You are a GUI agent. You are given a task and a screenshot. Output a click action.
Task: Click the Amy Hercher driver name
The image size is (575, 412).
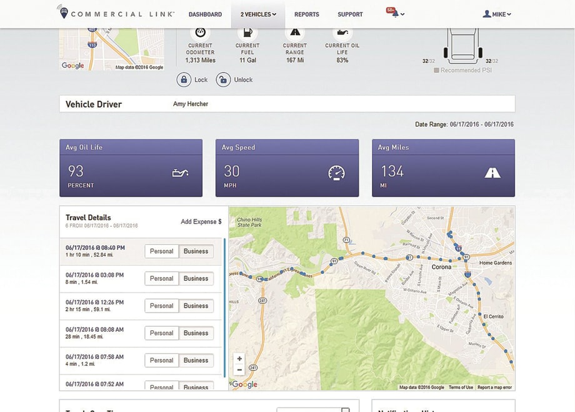(191, 104)
